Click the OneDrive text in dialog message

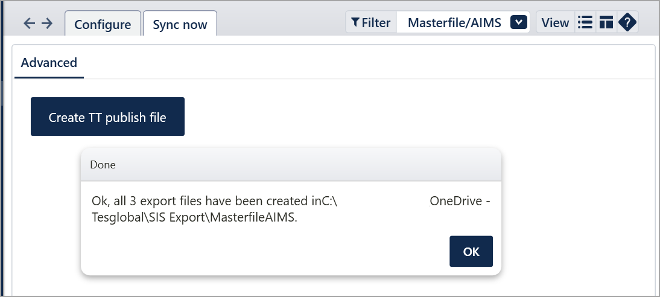click(456, 201)
